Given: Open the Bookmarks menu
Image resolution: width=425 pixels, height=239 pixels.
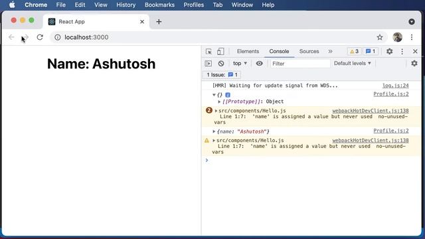Looking at the screenshot, I should pos(159,5).
